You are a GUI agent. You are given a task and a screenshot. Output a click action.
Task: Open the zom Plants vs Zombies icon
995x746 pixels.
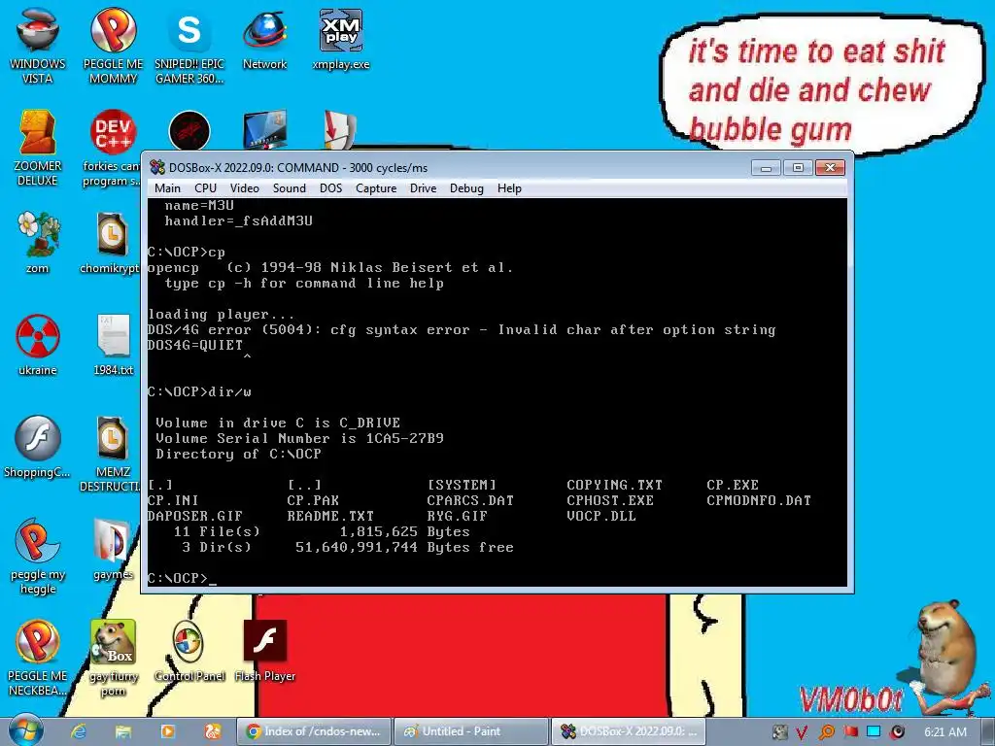coord(38,242)
